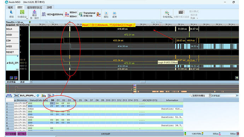Click the CH-00 channel list icon in report toolbar

click(9, 95)
